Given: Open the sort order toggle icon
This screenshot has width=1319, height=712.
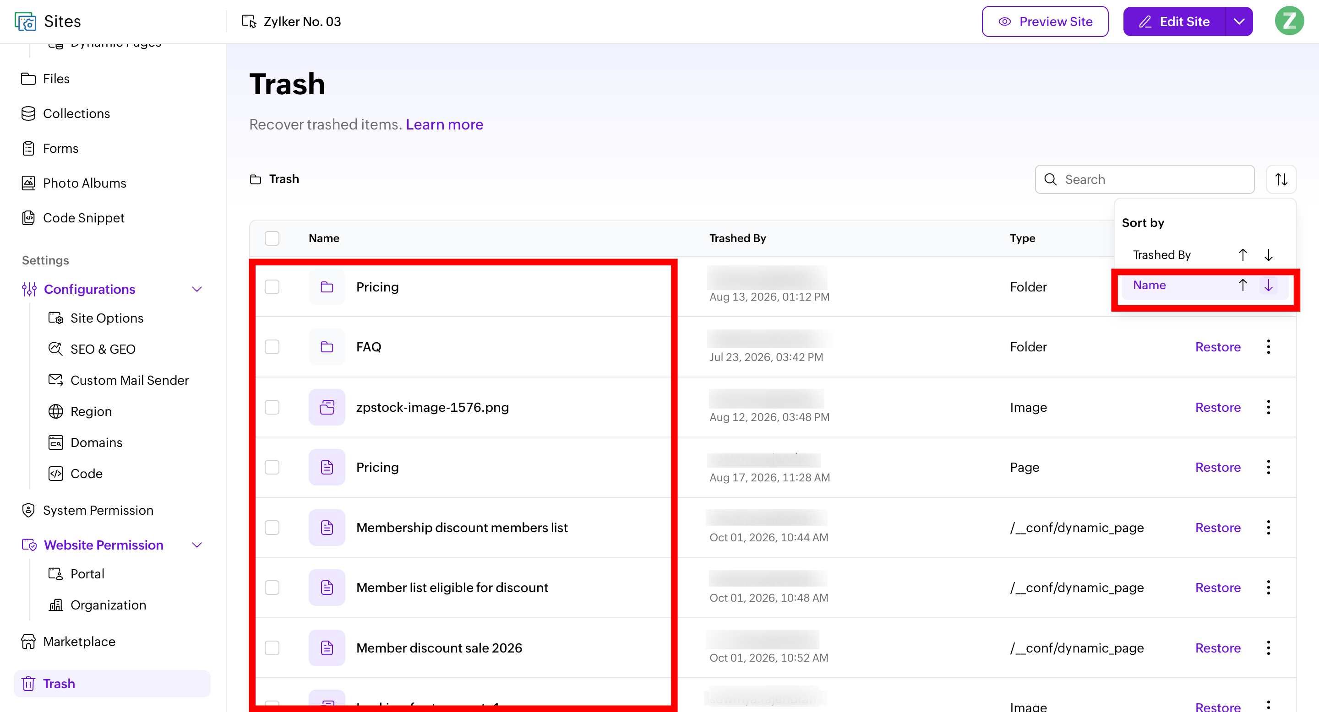Looking at the screenshot, I should click(x=1281, y=179).
